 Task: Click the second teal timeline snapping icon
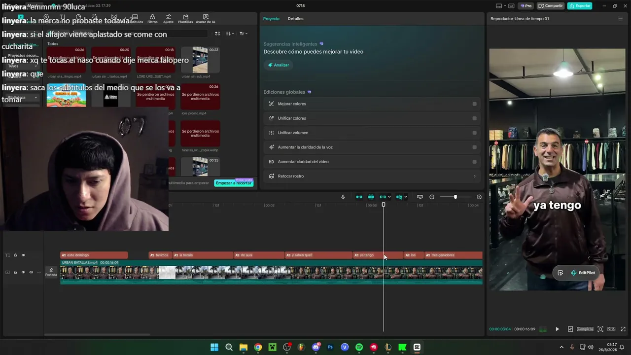coord(371,197)
